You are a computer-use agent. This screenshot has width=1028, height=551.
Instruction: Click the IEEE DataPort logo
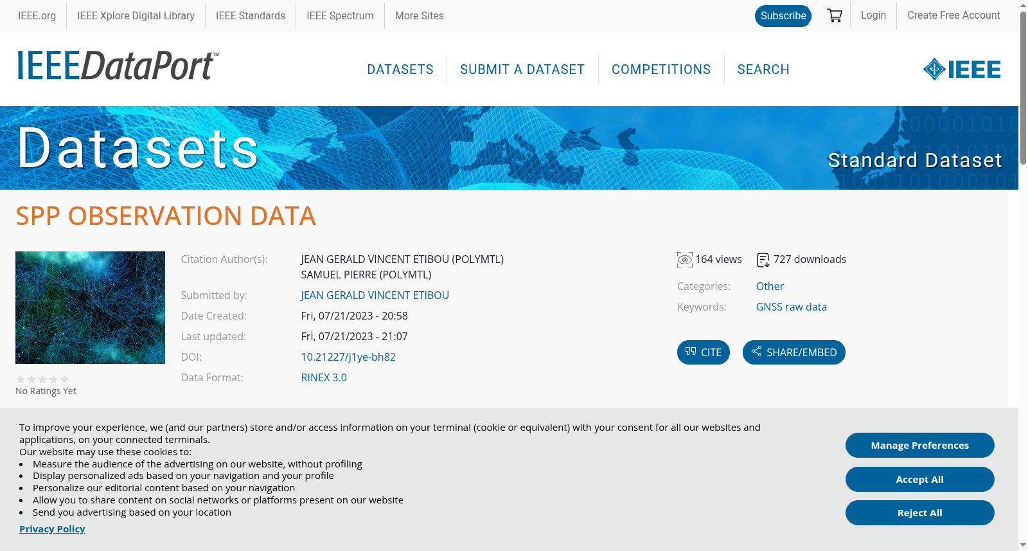[118, 66]
